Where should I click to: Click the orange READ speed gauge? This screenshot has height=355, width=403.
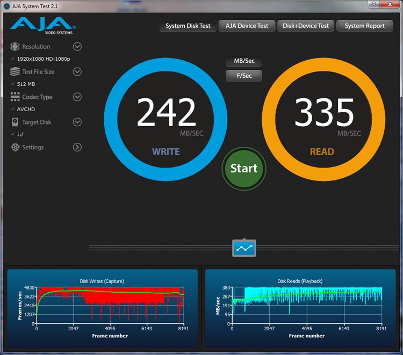[323, 119]
